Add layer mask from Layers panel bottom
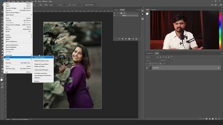Viewport: 223px width, 125px height. click(206, 119)
